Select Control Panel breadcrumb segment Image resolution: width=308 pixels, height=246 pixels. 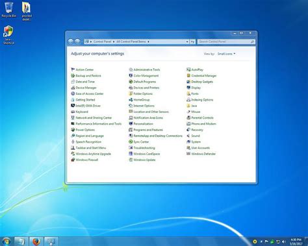coord(102,42)
